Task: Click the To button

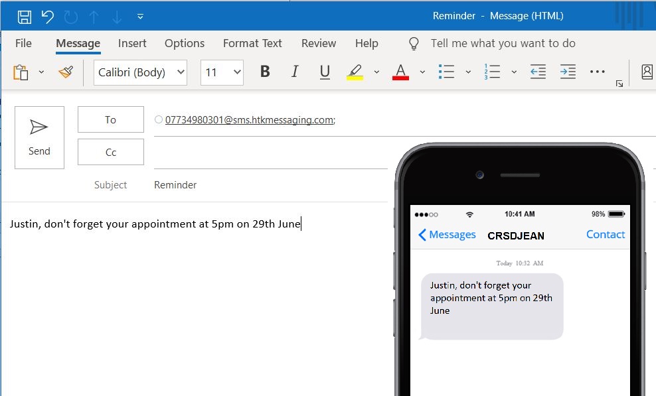Action: tap(110, 119)
